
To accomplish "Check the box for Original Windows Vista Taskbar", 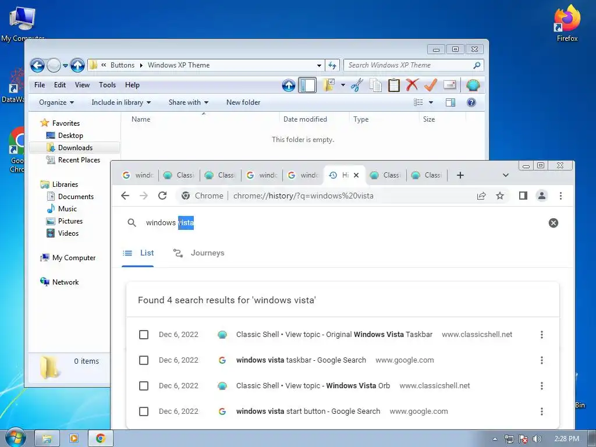I will point(144,335).
